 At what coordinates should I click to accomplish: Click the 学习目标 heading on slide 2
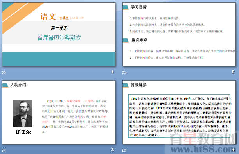coord(139,7)
